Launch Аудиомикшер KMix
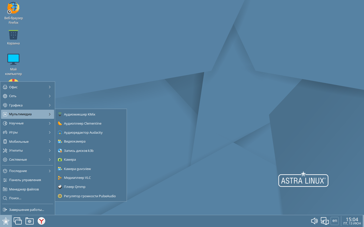Screen dimensions: 364x227 click(x=91, y=114)
